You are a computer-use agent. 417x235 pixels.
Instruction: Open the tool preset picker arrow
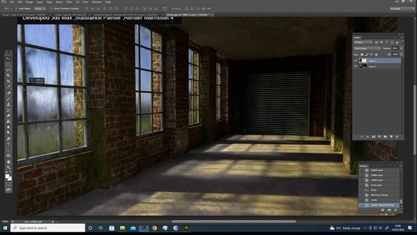click(11, 8)
